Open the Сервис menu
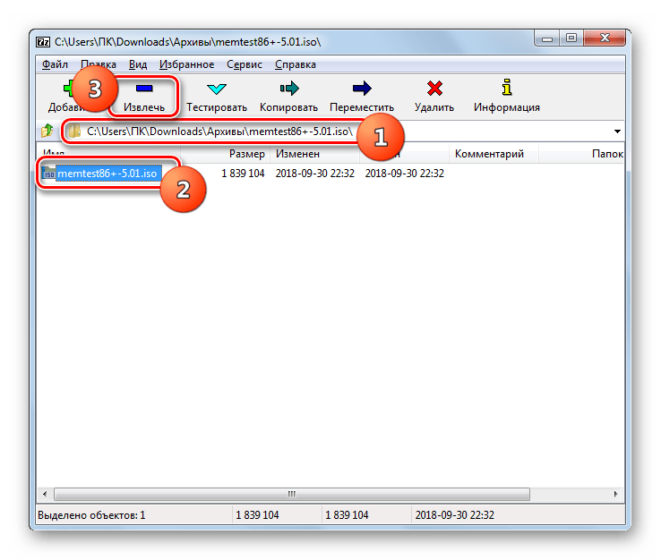 pyautogui.click(x=245, y=64)
